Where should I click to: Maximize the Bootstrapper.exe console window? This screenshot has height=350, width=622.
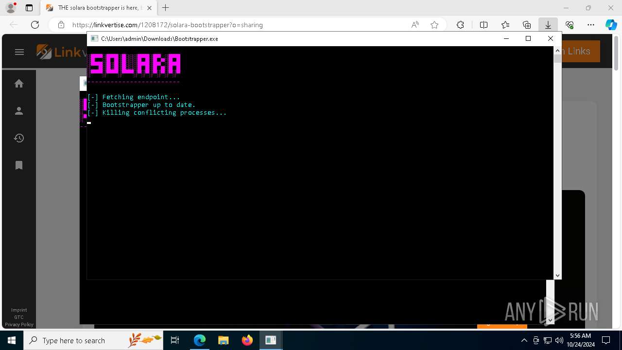(x=528, y=38)
